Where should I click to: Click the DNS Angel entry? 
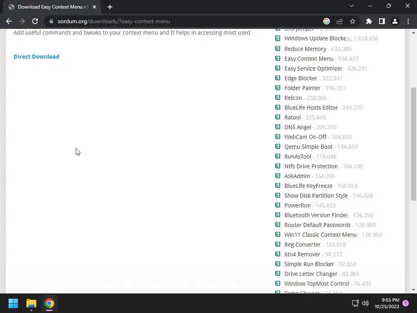tap(297, 127)
